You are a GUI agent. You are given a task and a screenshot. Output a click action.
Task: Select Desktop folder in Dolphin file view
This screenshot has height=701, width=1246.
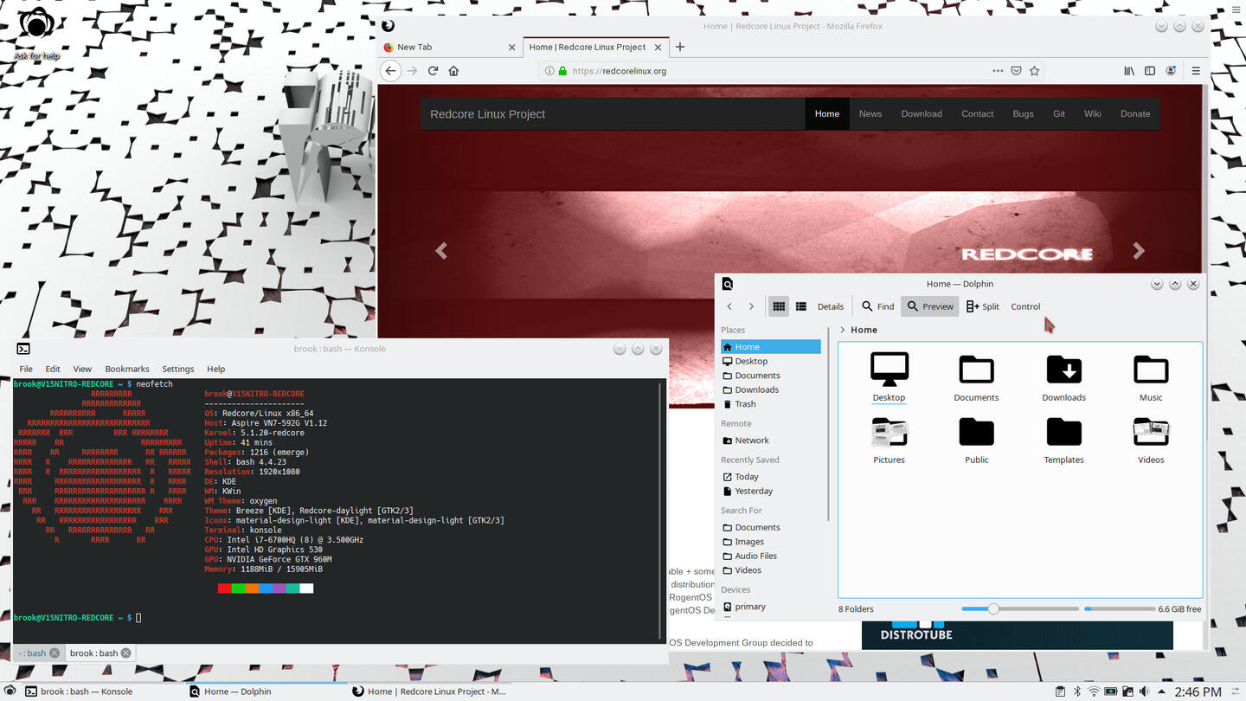[889, 378]
